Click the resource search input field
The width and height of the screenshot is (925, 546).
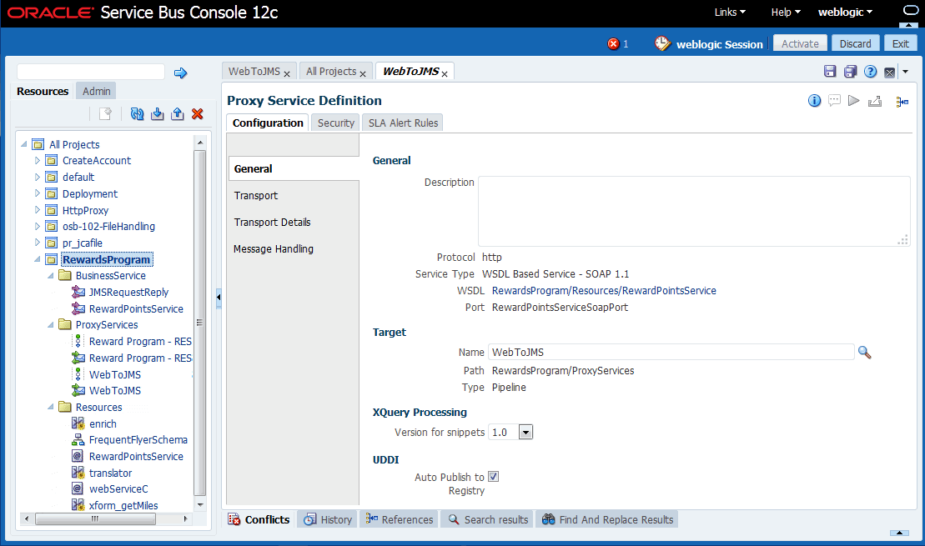pos(91,72)
